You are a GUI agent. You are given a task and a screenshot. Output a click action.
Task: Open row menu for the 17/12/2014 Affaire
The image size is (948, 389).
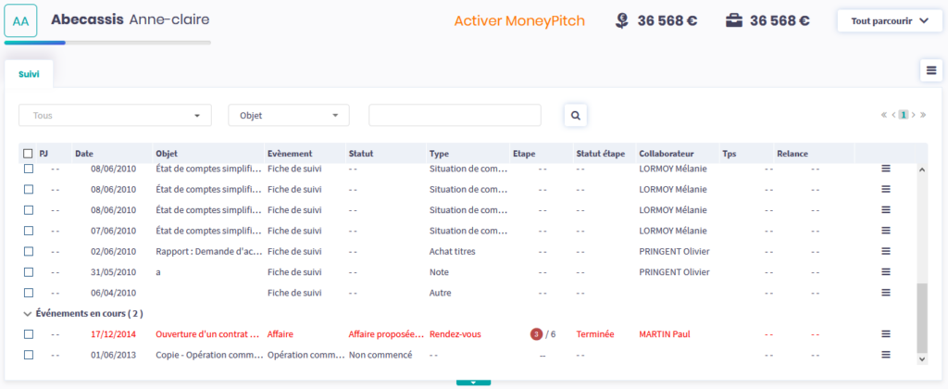[885, 333]
